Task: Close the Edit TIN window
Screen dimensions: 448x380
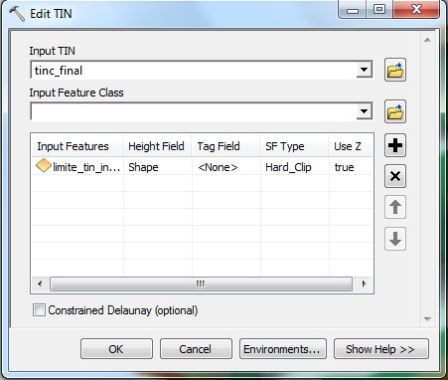Action: [416, 10]
